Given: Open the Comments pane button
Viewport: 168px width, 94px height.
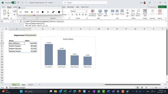Looking at the screenshot, I should [152, 7].
